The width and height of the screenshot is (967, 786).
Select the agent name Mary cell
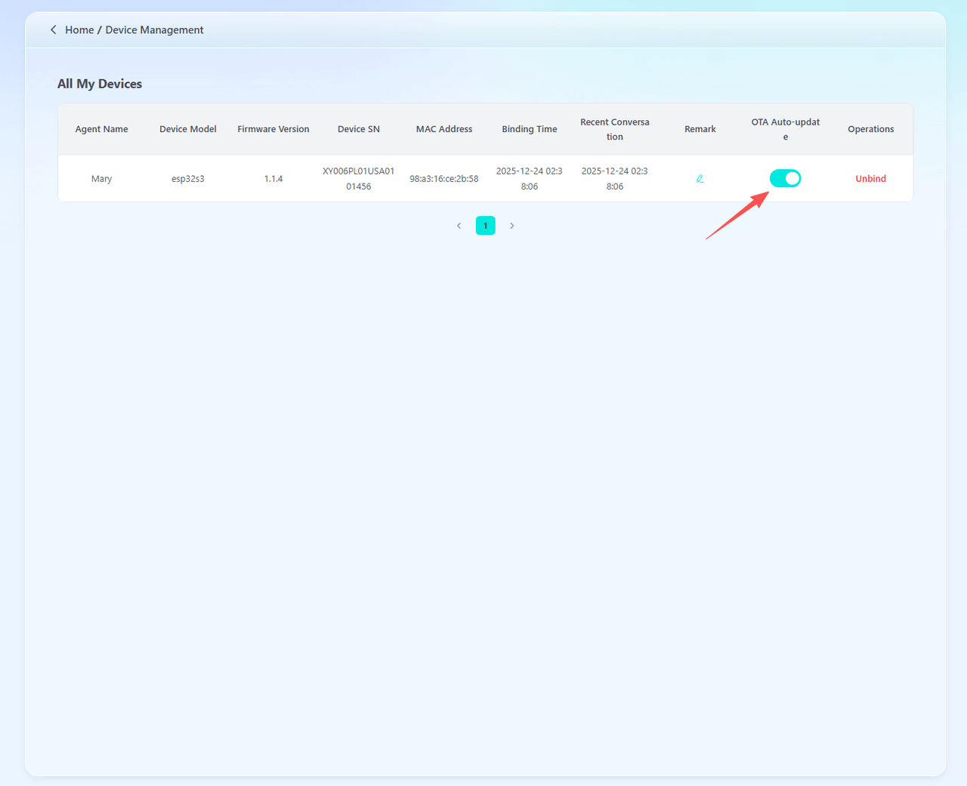pos(101,179)
